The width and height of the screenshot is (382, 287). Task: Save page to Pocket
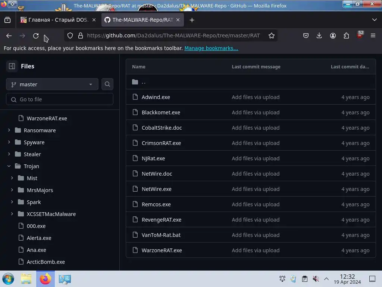click(x=306, y=36)
